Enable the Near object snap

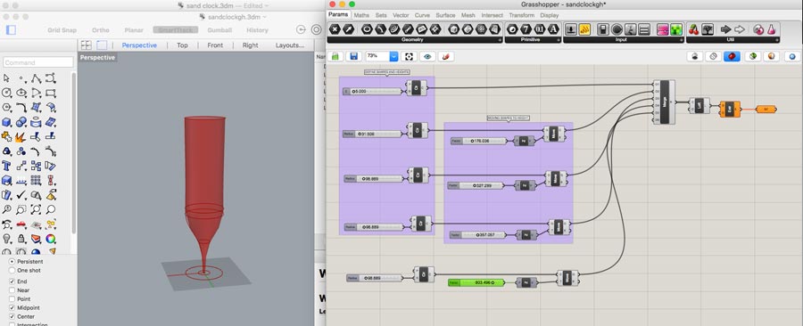tap(12, 290)
